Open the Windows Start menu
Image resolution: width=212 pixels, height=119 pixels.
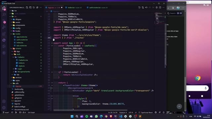tap(72, 116)
